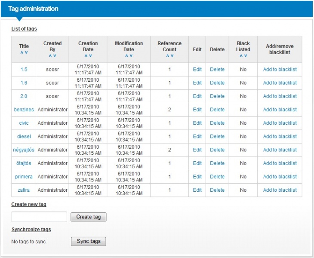The width and height of the screenshot is (314, 258).
Task: Edit the 2.0 tag
Action: pos(197,96)
